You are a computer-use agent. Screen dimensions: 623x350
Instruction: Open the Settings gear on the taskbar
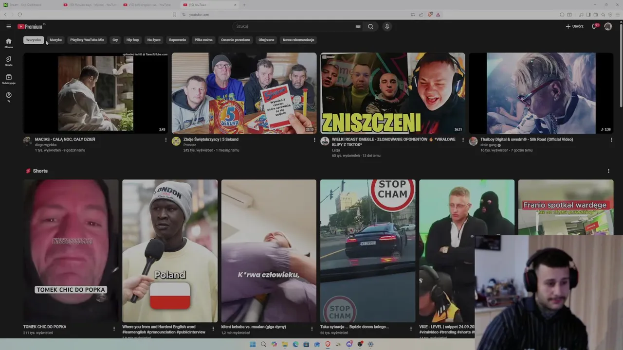point(370,344)
